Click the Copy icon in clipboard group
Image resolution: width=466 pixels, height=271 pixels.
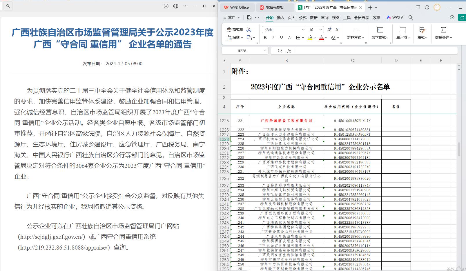pyautogui.click(x=249, y=38)
